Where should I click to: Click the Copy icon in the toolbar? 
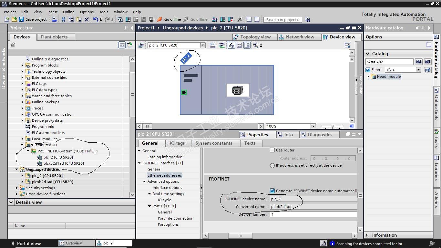(x=71, y=19)
